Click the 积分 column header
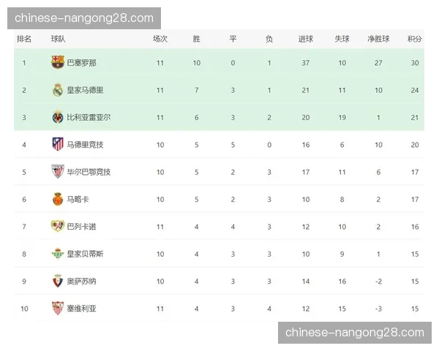Screen dimensions: 439x351 [415, 39]
